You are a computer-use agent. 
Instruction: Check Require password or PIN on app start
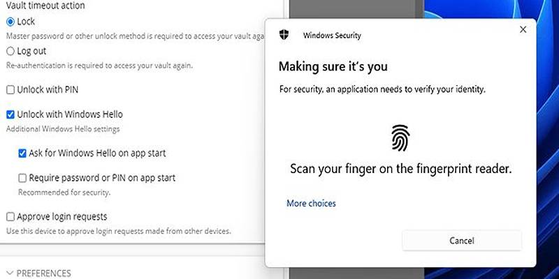coord(22,178)
